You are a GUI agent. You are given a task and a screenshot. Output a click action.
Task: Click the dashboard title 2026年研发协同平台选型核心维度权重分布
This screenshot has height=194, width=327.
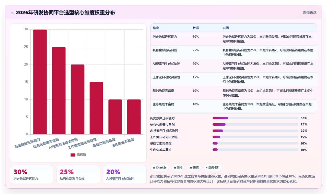tap(65, 12)
